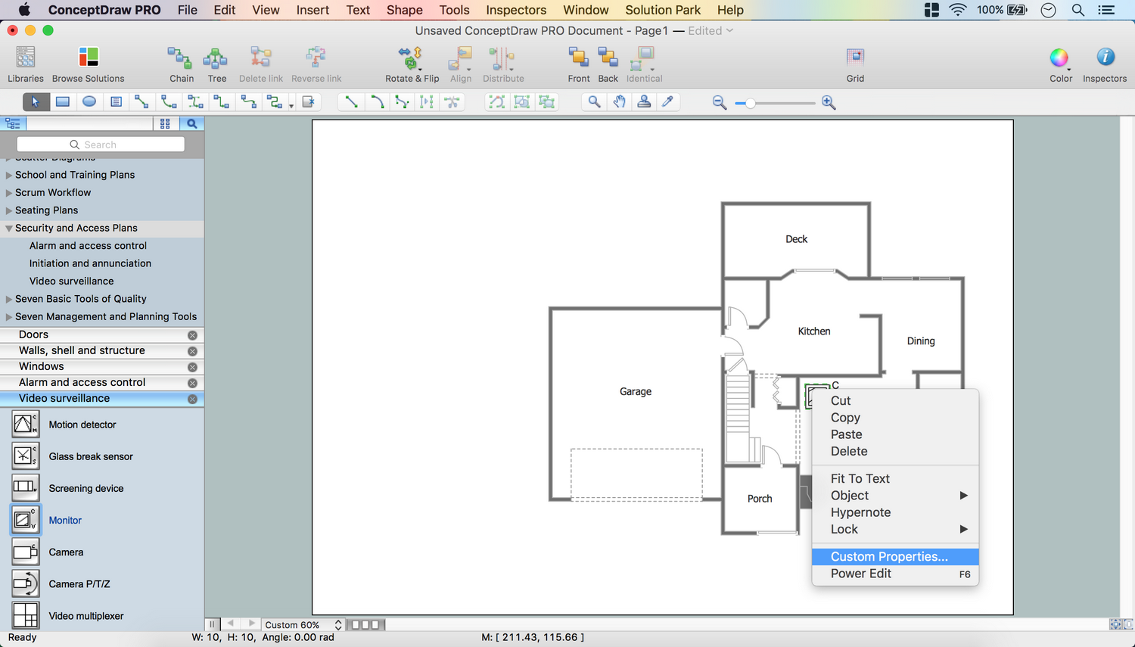Open the Solution Park menu
The height and width of the screenshot is (647, 1135).
pos(662,10)
